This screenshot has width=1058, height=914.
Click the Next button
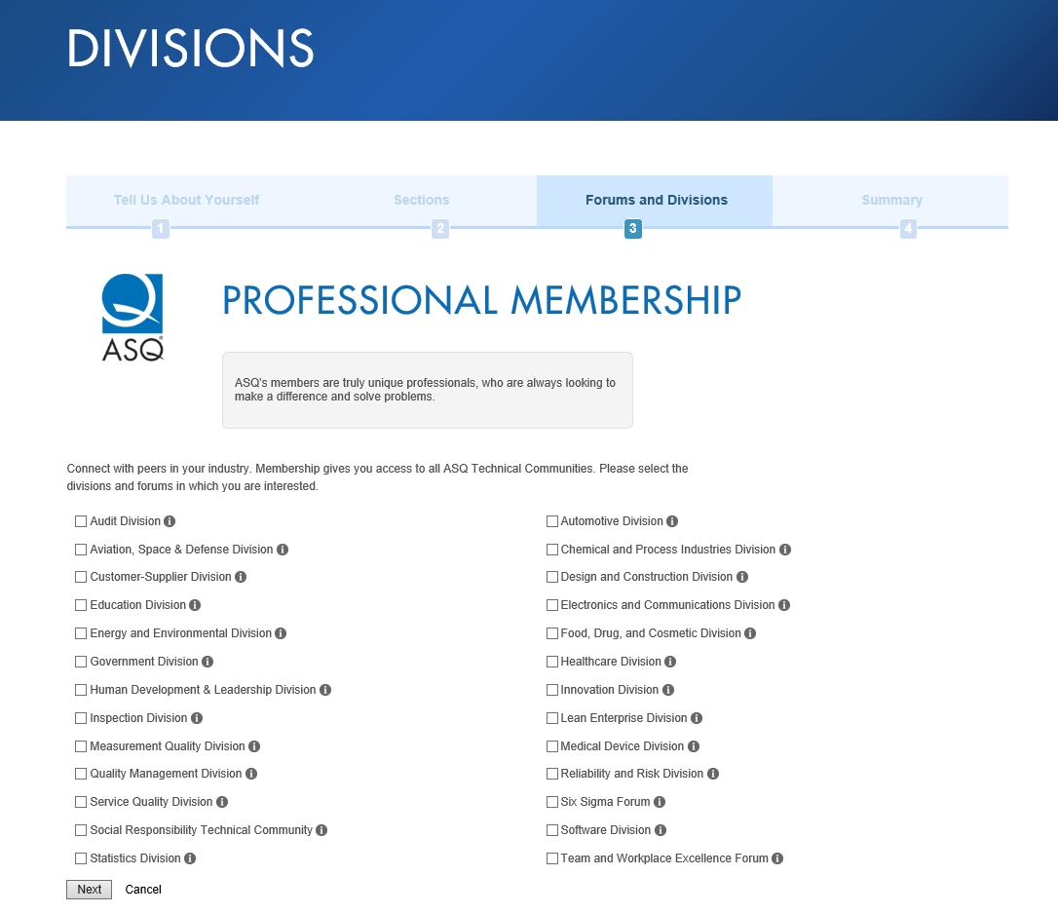tap(89, 890)
